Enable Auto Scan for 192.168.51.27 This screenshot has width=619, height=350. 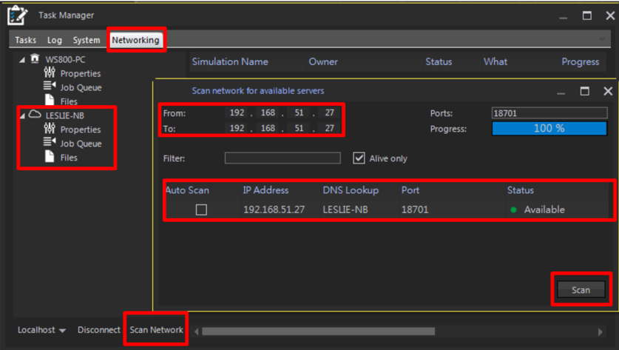click(201, 210)
